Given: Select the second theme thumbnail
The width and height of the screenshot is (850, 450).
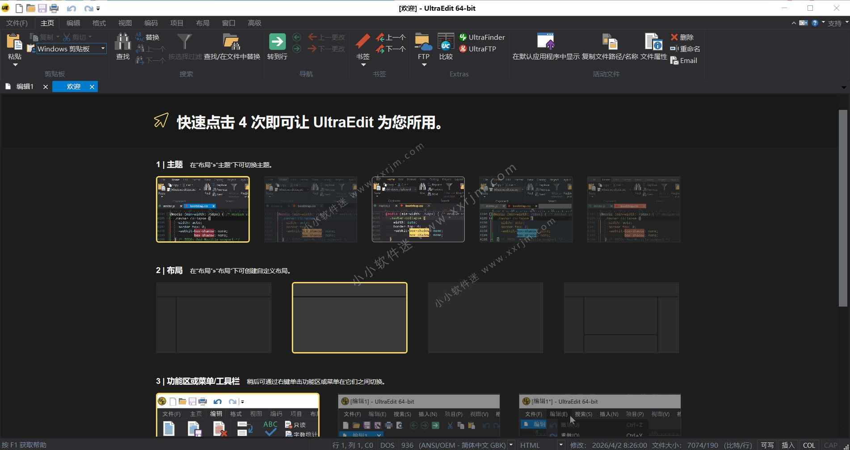Looking at the screenshot, I should tap(311, 209).
